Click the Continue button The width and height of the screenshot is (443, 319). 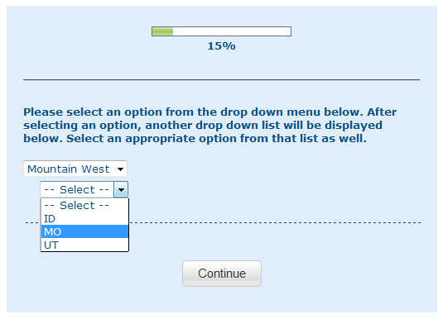(222, 274)
